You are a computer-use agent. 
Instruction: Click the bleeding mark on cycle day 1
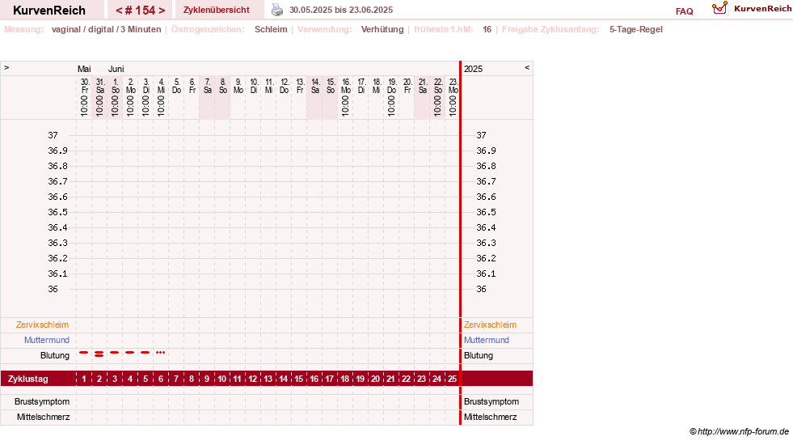click(84, 352)
